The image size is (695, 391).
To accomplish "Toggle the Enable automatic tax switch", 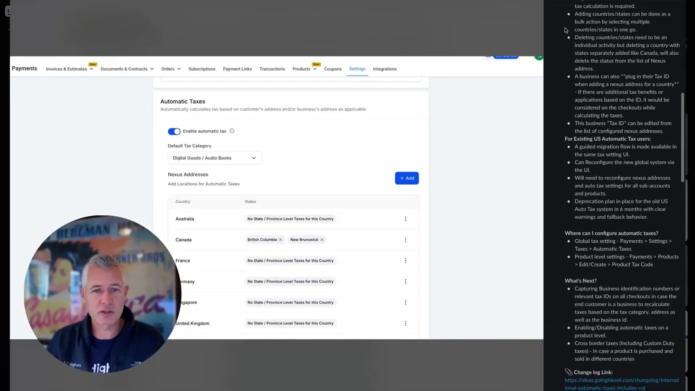I will point(174,131).
